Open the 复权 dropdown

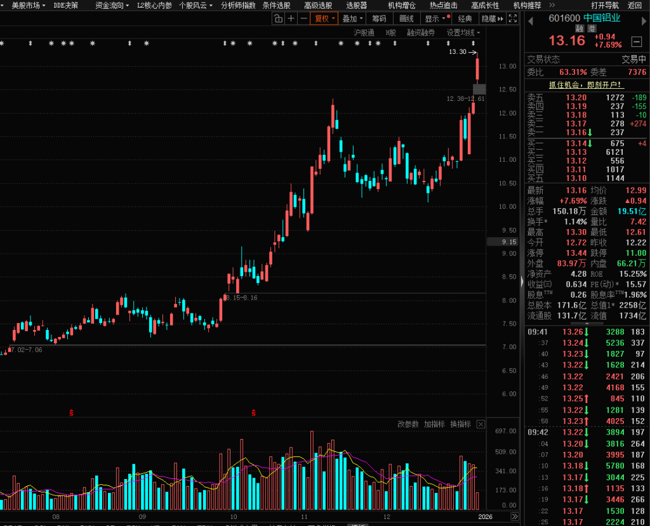pos(325,19)
